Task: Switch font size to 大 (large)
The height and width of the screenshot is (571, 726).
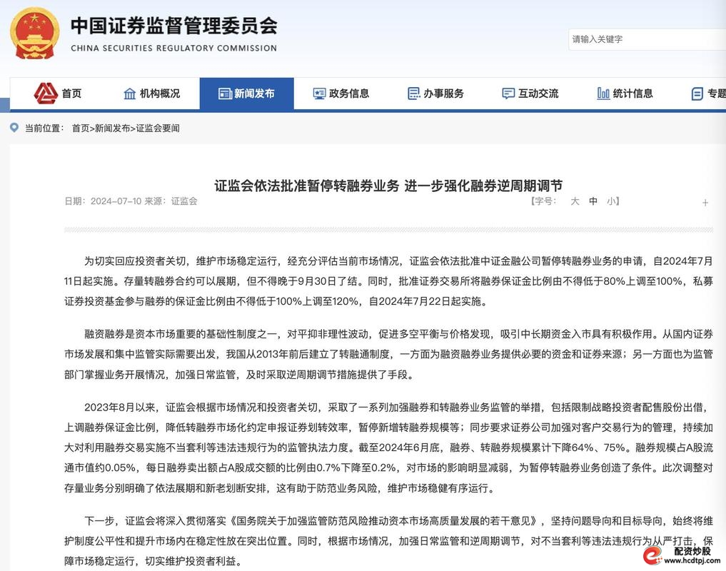Action: [x=575, y=202]
